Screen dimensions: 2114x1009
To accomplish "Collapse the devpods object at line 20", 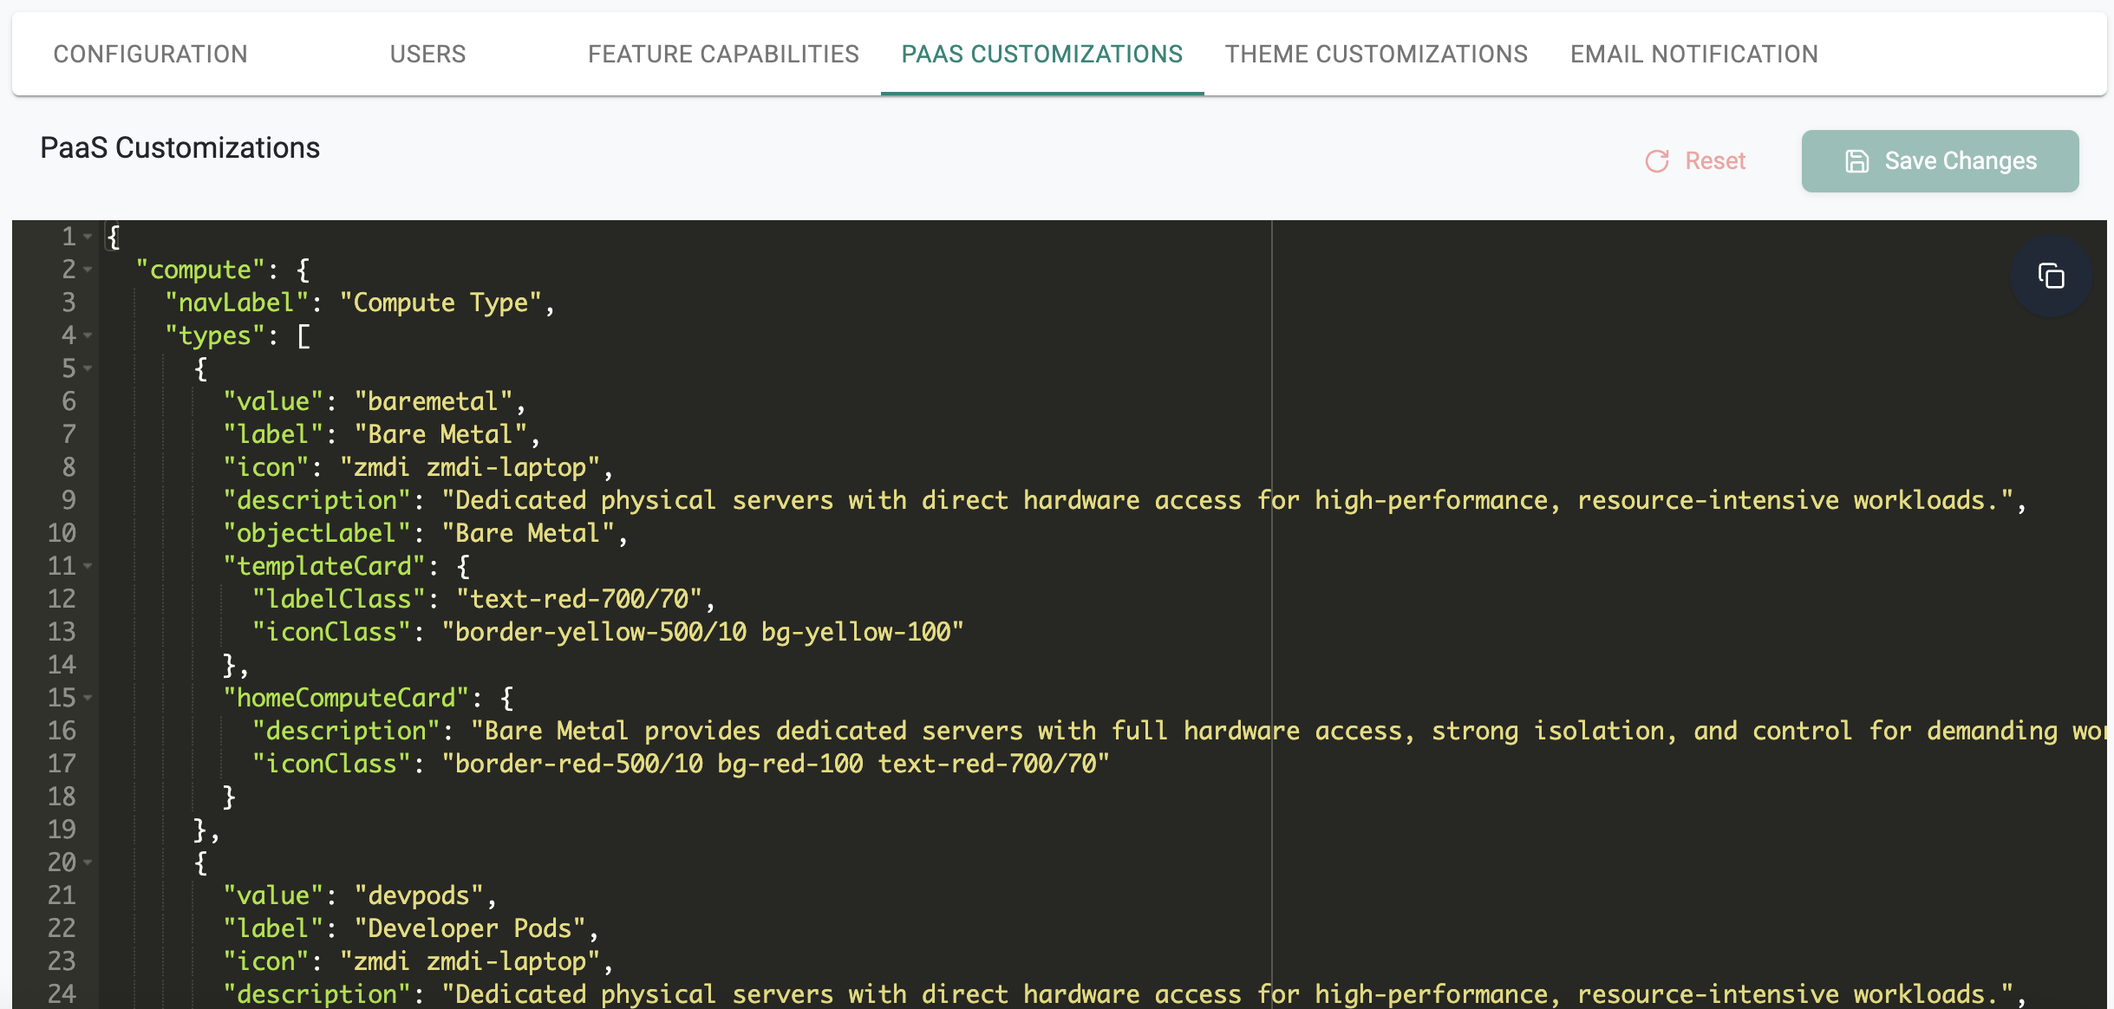I will coord(88,863).
